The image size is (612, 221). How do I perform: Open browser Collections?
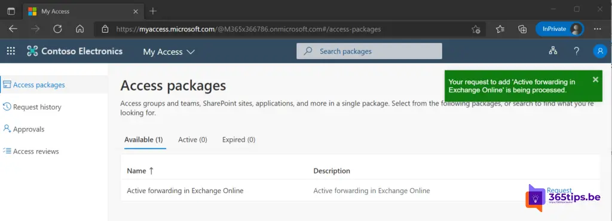522,29
